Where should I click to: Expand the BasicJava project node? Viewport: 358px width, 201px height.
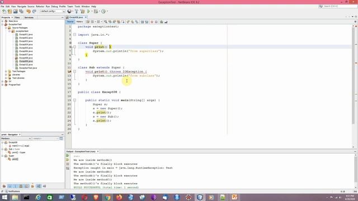pos(2,21)
